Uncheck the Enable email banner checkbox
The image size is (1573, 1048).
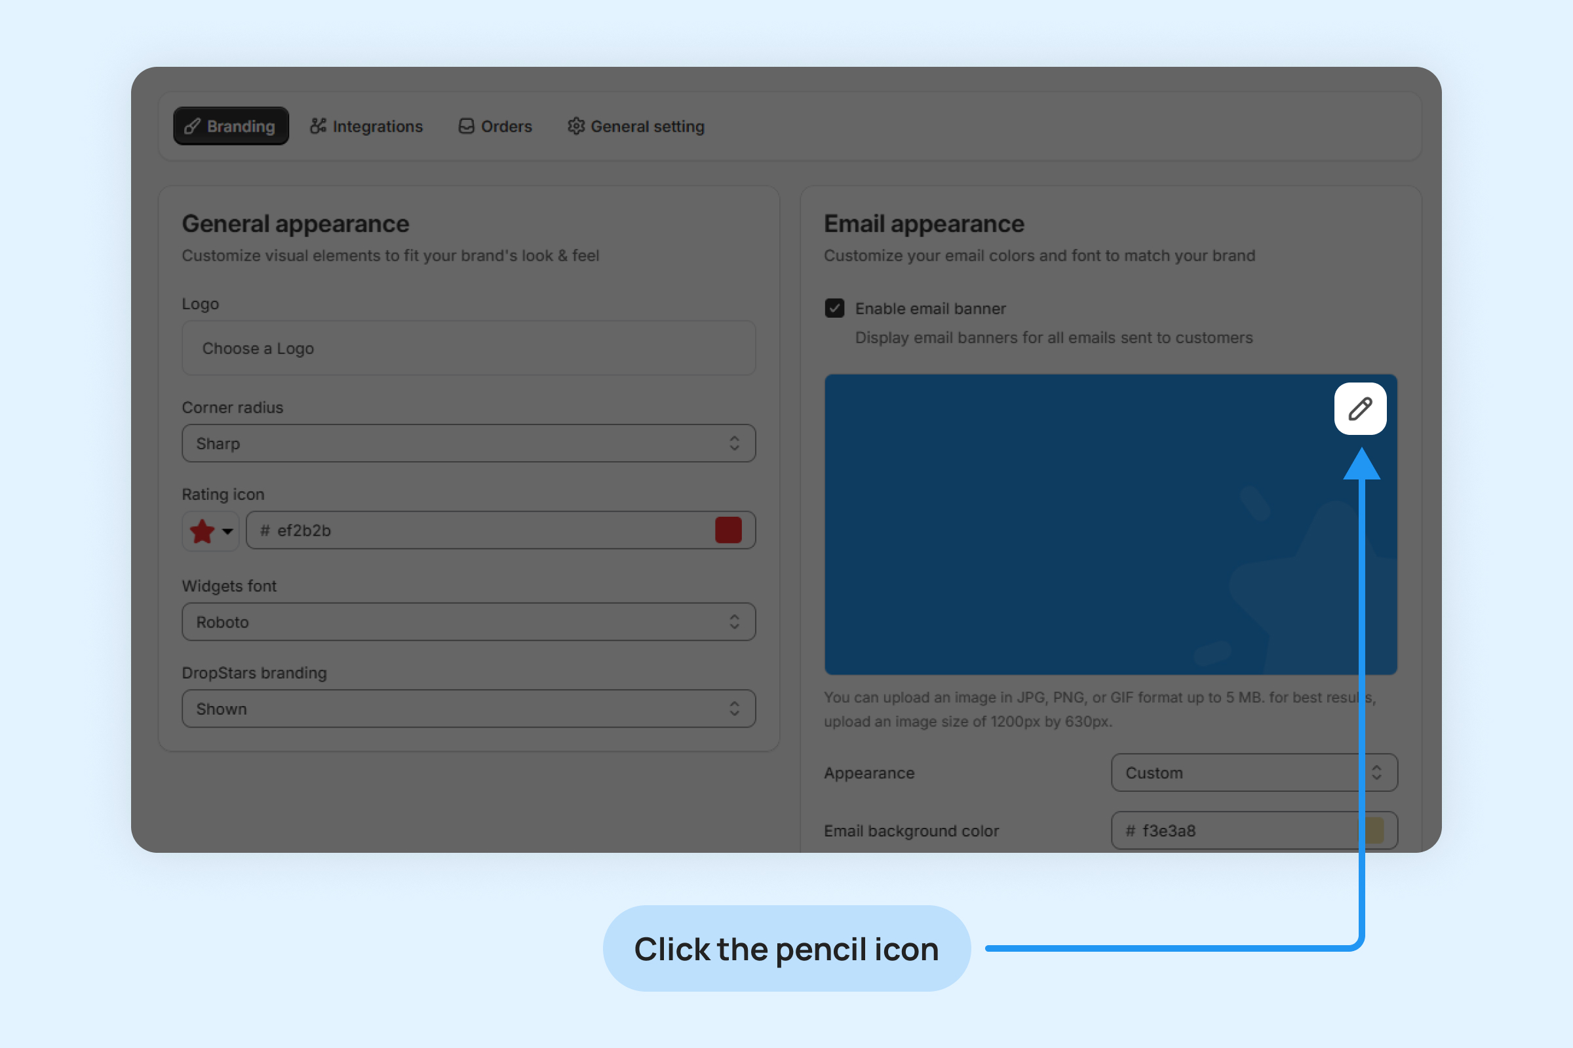coord(834,308)
